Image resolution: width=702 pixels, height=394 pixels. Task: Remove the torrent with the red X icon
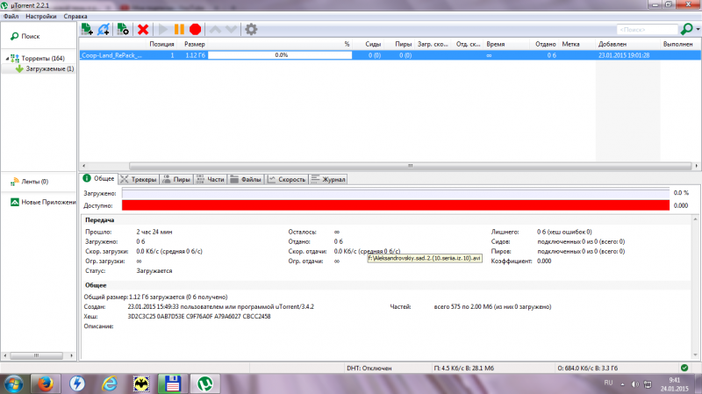click(143, 30)
